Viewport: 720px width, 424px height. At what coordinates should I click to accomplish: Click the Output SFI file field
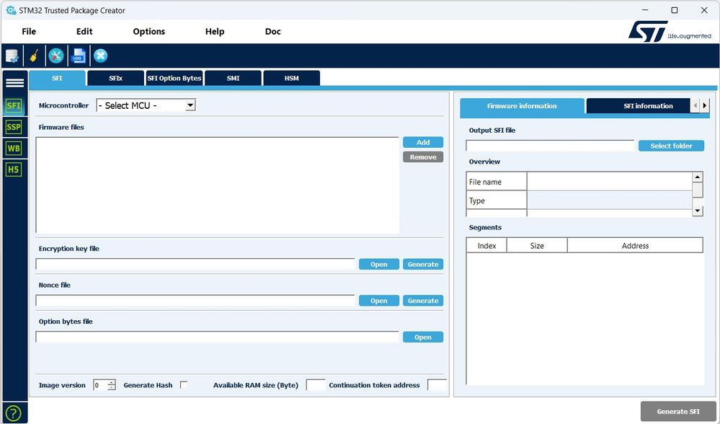tap(550, 146)
